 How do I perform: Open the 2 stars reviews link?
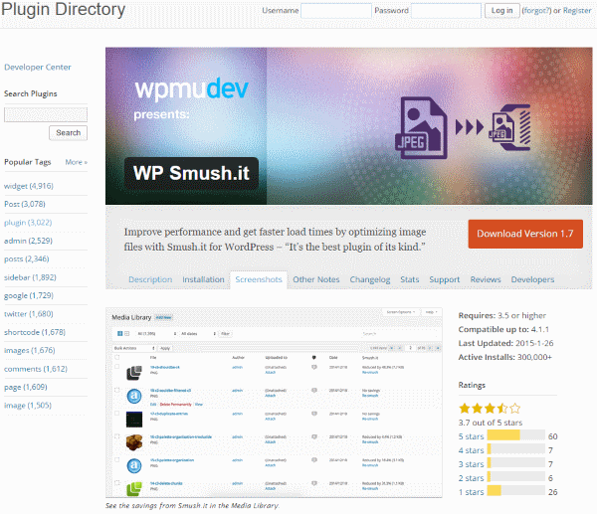[471, 478]
